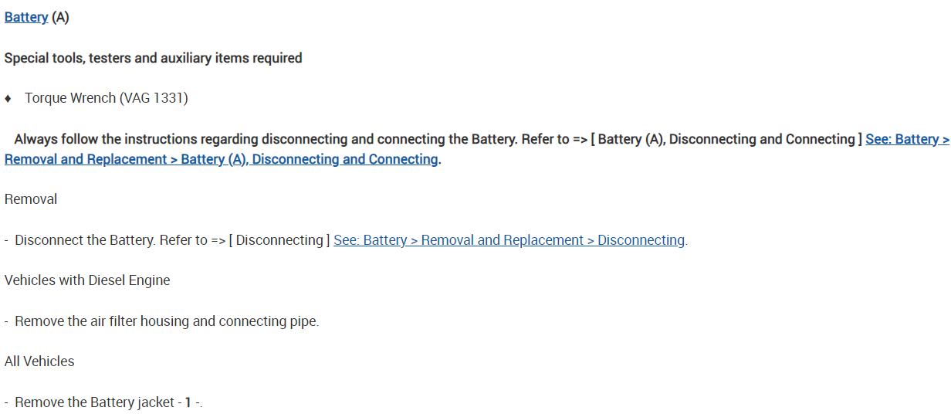Open the Battery link in the heading
This screenshot has width=951, height=414.
point(26,17)
